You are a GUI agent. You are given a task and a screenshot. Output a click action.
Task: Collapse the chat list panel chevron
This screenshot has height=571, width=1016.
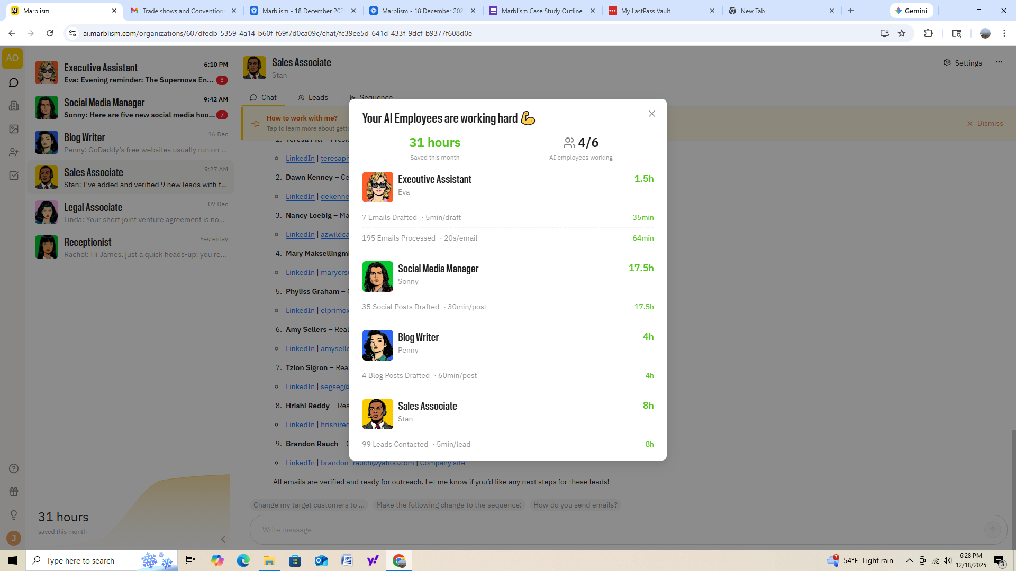[x=223, y=539]
